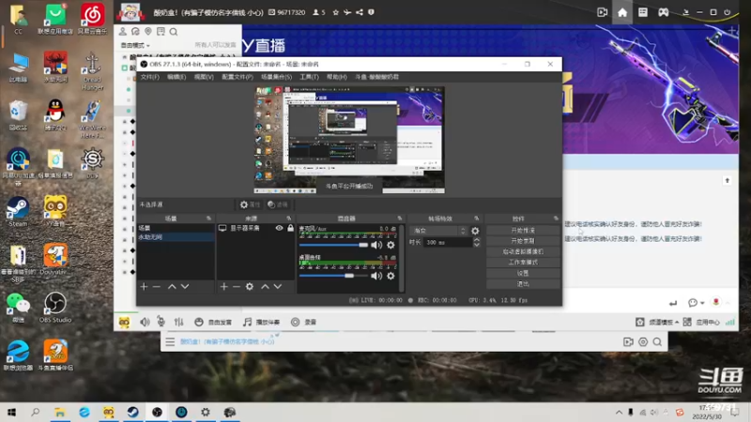Image resolution: width=751 pixels, height=422 pixels.
Task: Add a new scene with the plus button
Action: [x=144, y=286]
